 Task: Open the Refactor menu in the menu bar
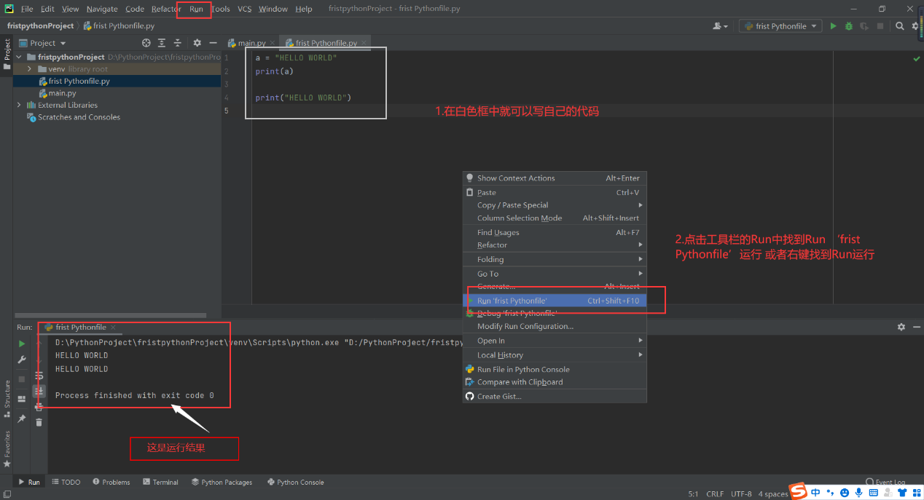pos(166,9)
